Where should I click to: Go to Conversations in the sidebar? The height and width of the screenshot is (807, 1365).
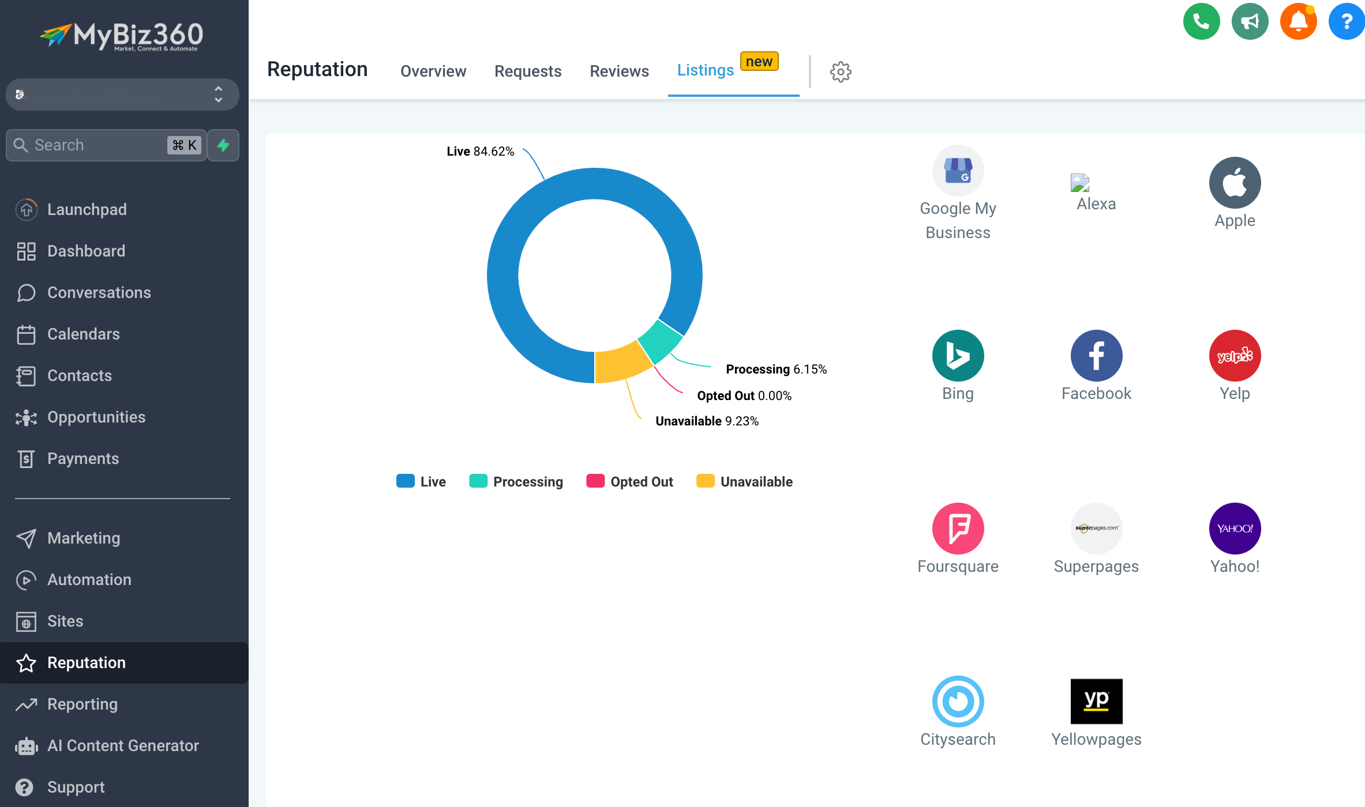click(99, 293)
